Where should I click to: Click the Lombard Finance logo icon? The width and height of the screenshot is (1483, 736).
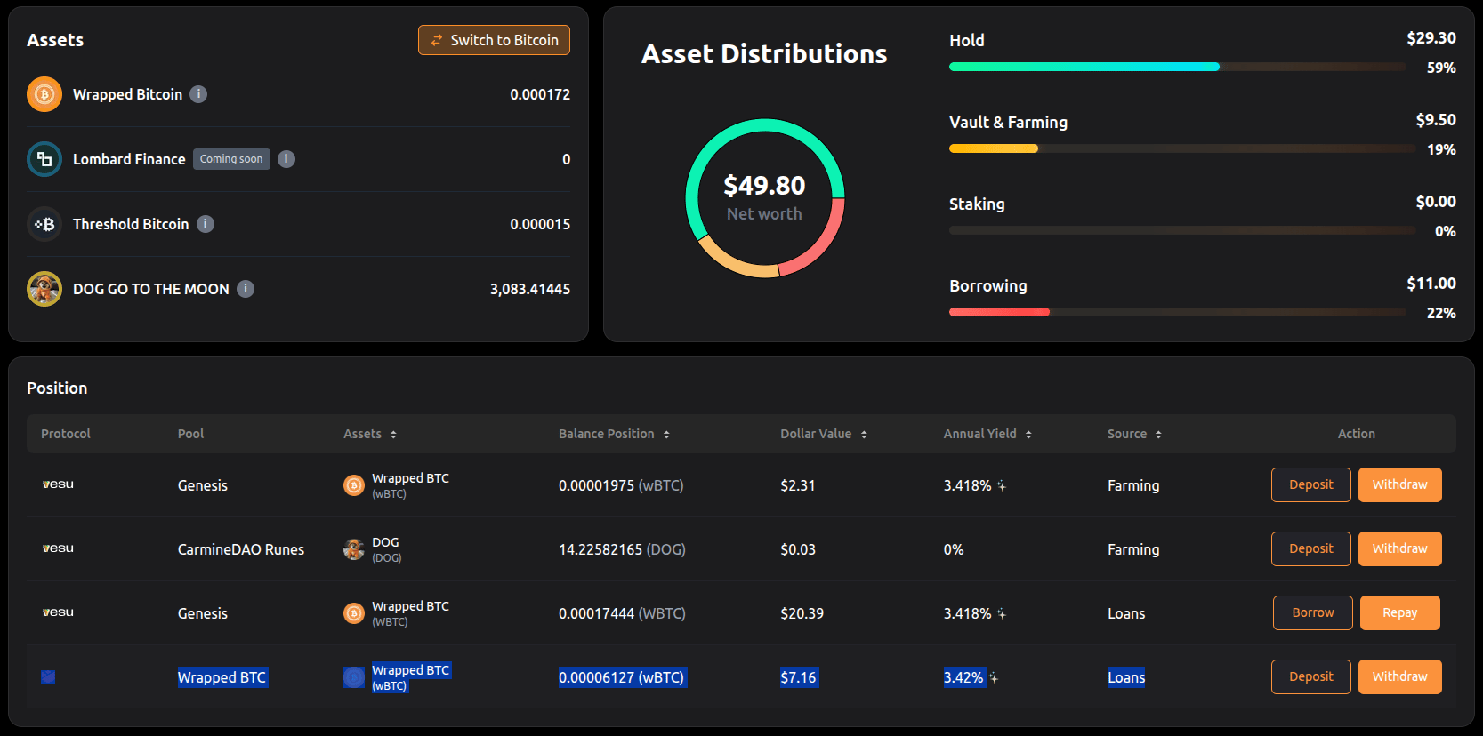tap(44, 159)
